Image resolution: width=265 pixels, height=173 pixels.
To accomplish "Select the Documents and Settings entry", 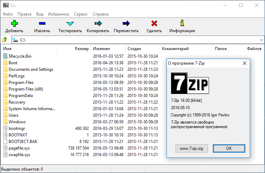I will click(x=31, y=69).
